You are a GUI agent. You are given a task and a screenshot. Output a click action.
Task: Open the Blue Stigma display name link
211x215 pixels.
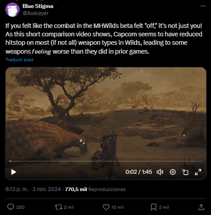(38, 6)
